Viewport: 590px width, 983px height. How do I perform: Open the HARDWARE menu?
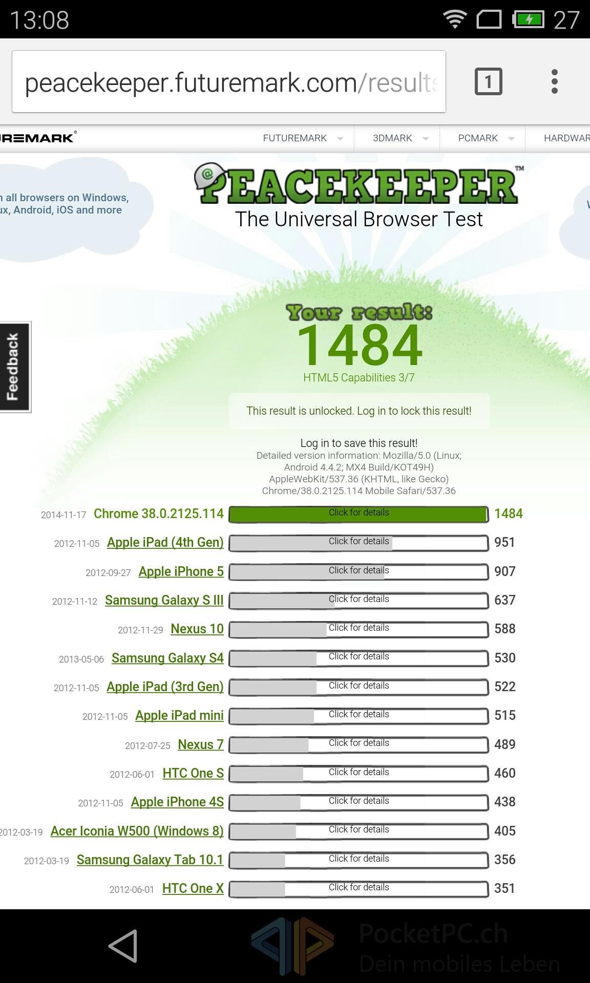(566, 138)
